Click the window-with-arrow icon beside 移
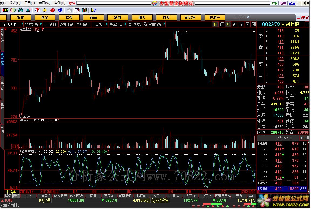 [x=247, y=24]
